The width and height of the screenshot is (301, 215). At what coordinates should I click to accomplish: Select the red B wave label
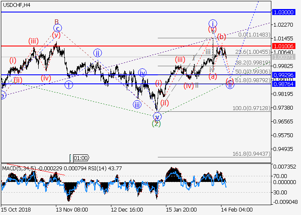click(x=56, y=21)
